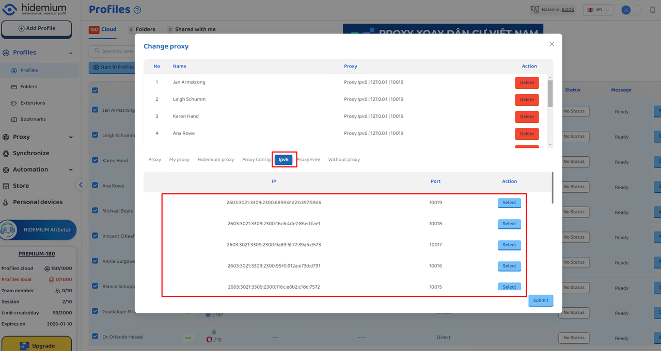Click the help icon beside Profiles title

click(x=137, y=10)
